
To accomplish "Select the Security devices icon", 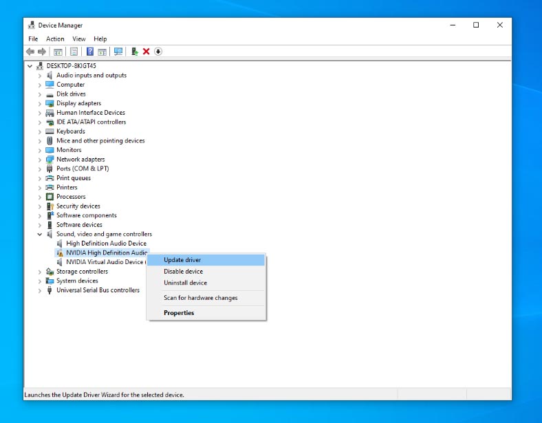I will pyautogui.click(x=50, y=206).
